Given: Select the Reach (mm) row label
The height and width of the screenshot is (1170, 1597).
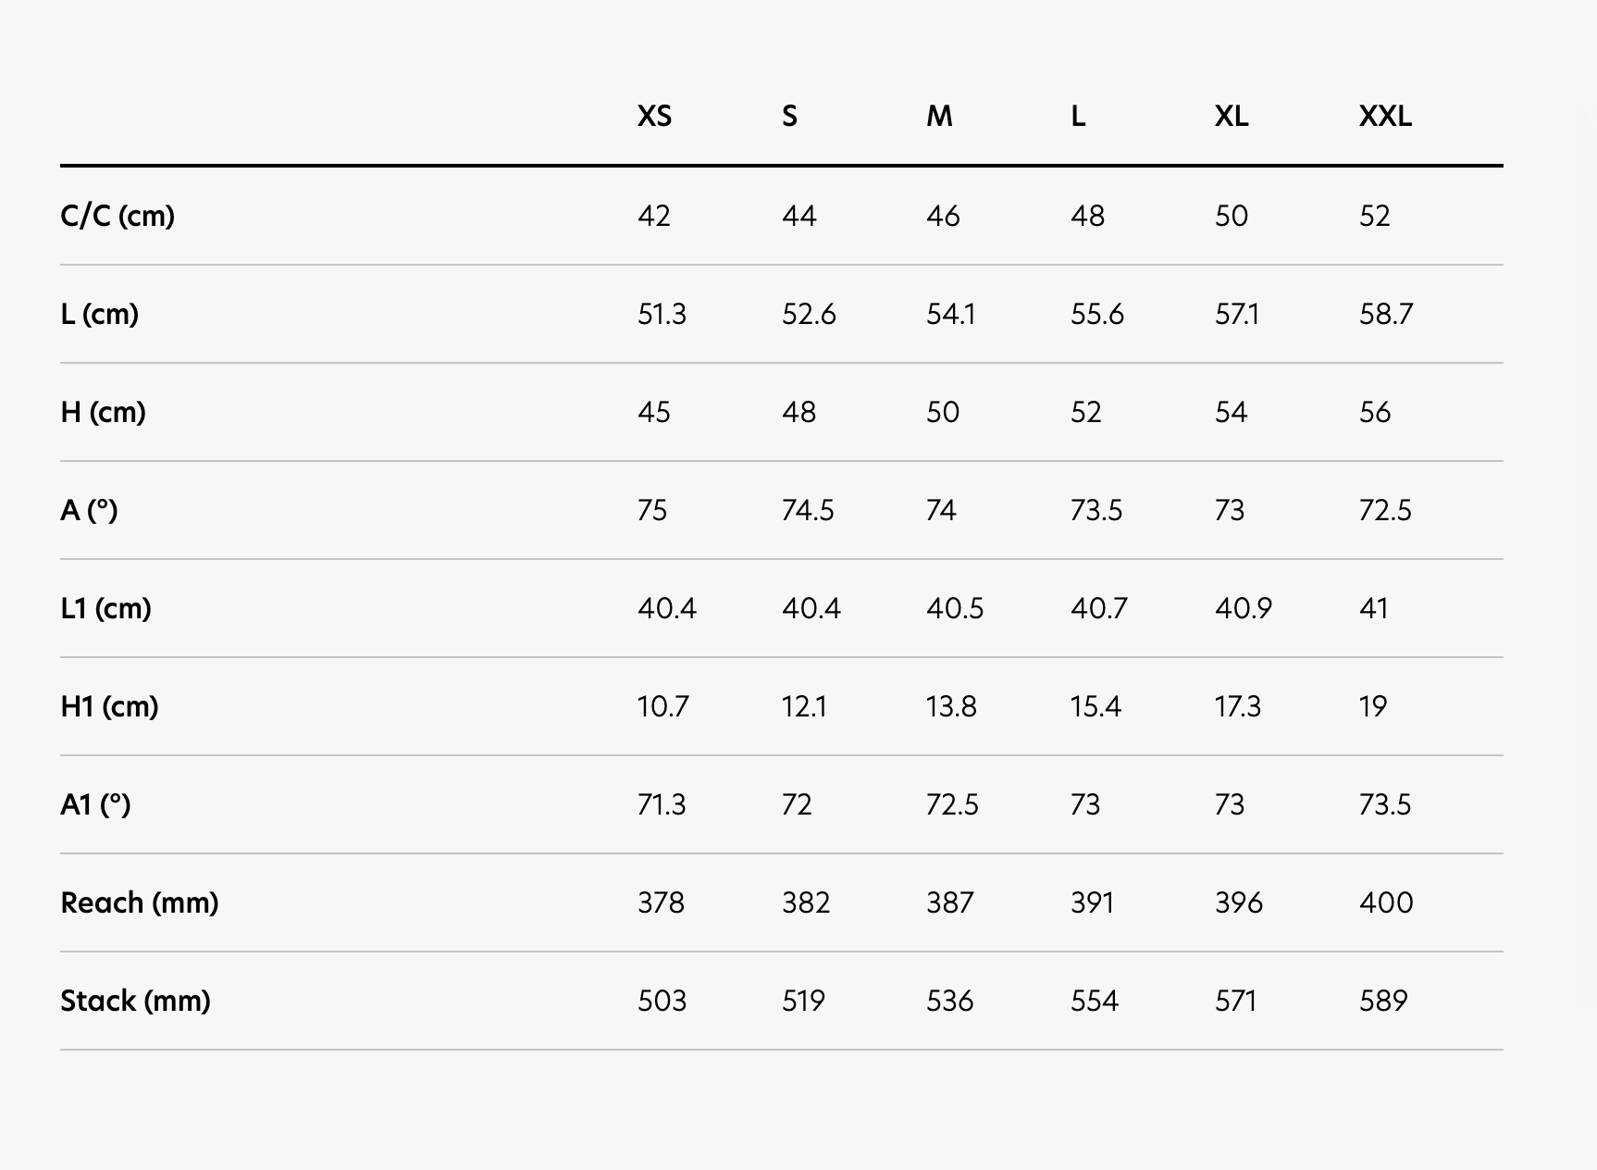Looking at the screenshot, I should (x=140, y=902).
